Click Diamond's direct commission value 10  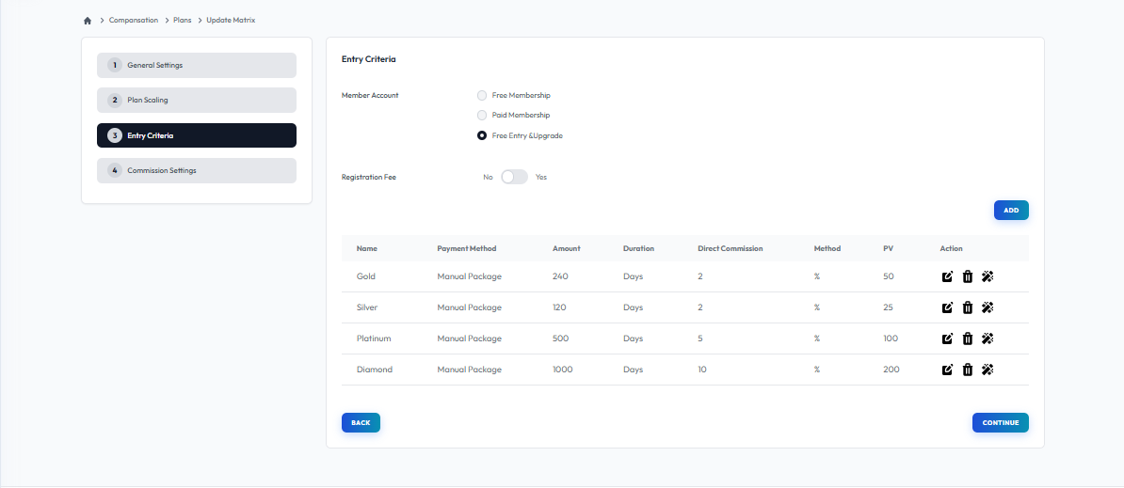click(x=702, y=370)
